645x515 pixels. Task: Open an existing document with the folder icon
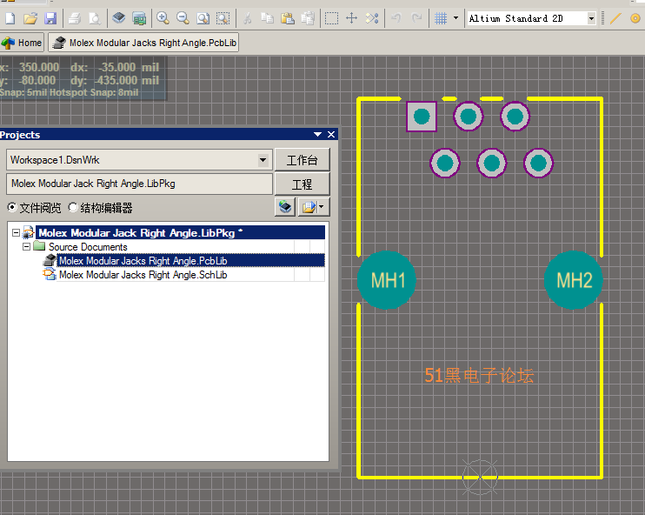[30, 18]
